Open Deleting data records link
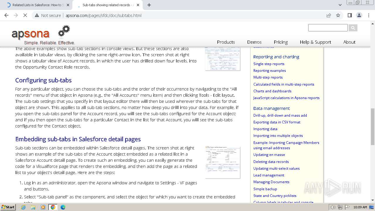This screenshot has height=211, width=375. (x=271, y=161)
